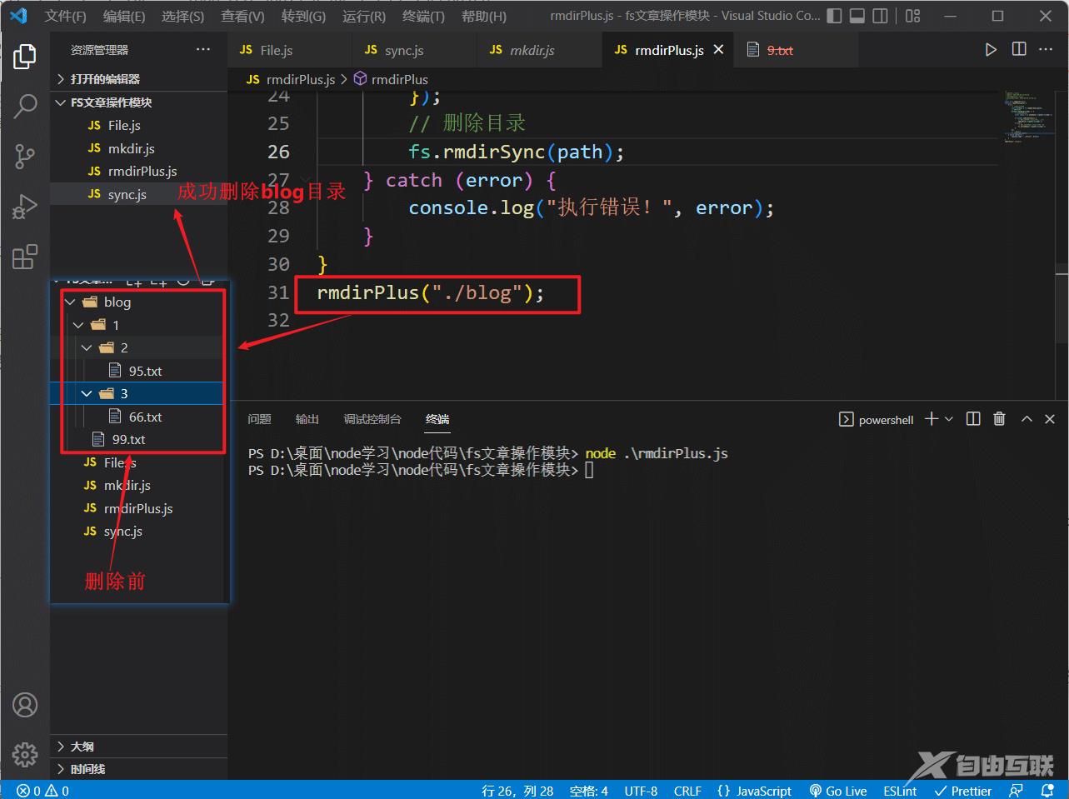Switch to the sync.js editor tab
This screenshot has height=799, width=1069.
(x=414, y=50)
